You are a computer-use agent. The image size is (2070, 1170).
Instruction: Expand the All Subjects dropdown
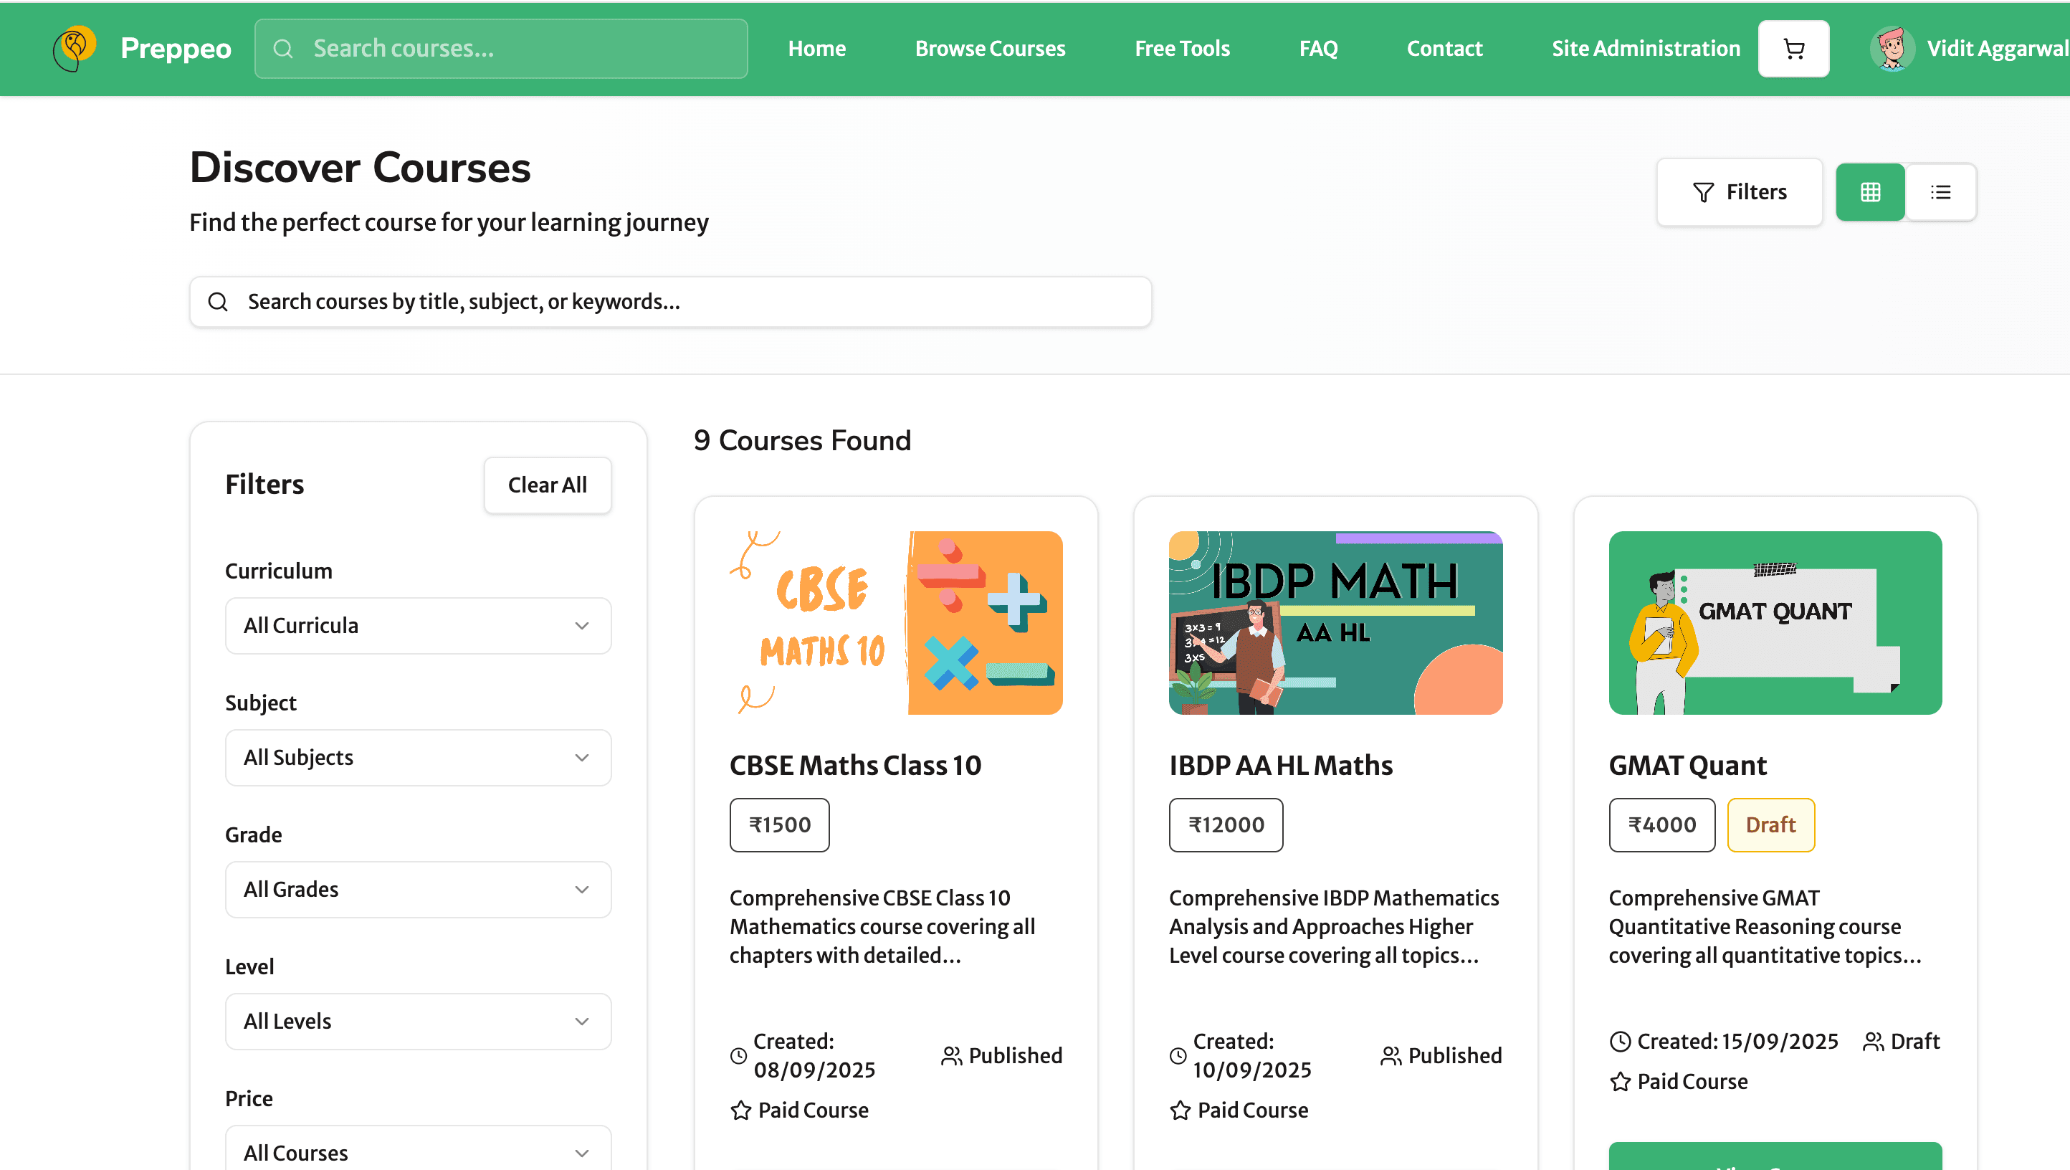pos(418,757)
